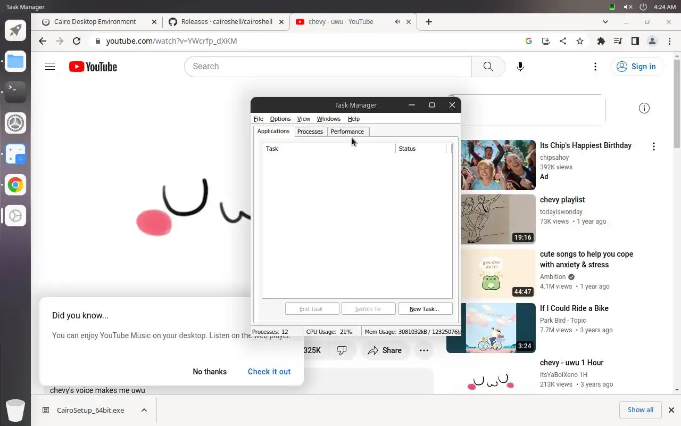Switch to Chrome from the dock
This screenshot has height=426, width=681.
[15, 185]
